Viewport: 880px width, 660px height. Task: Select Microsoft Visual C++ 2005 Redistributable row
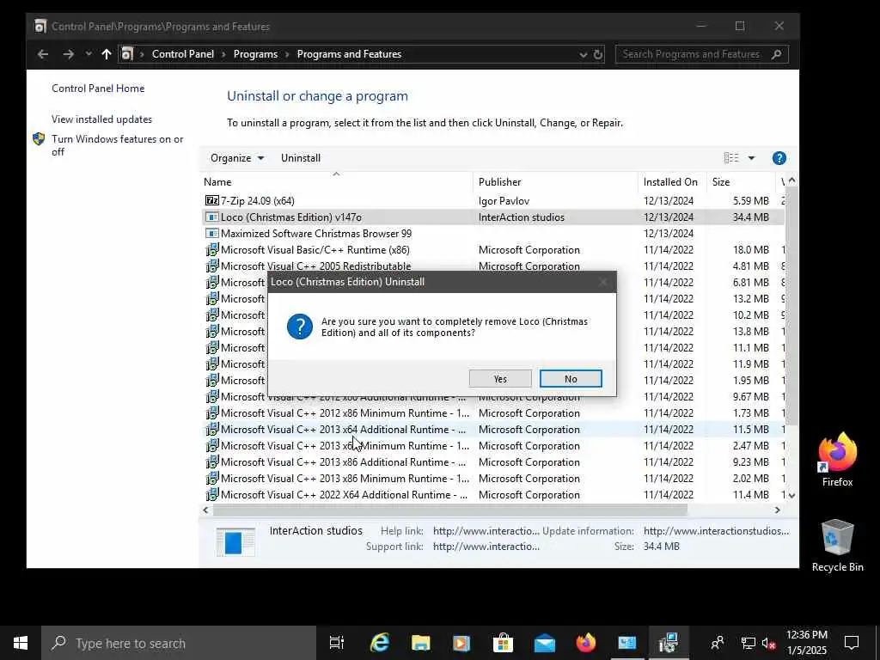[x=492, y=266]
